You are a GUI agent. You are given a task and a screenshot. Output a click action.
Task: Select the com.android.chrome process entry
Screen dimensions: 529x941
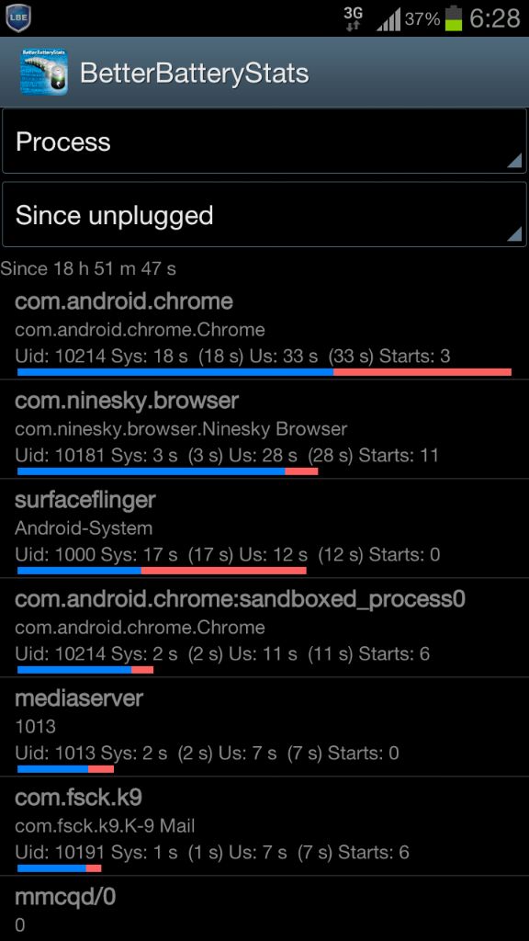[x=264, y=333]
